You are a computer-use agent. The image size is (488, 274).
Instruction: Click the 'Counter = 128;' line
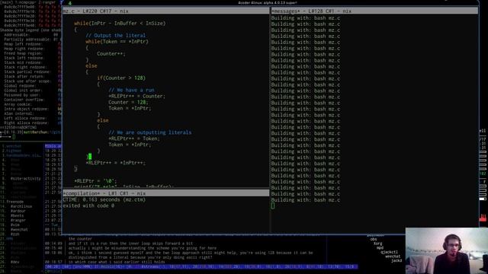click(x=128, y=102)
